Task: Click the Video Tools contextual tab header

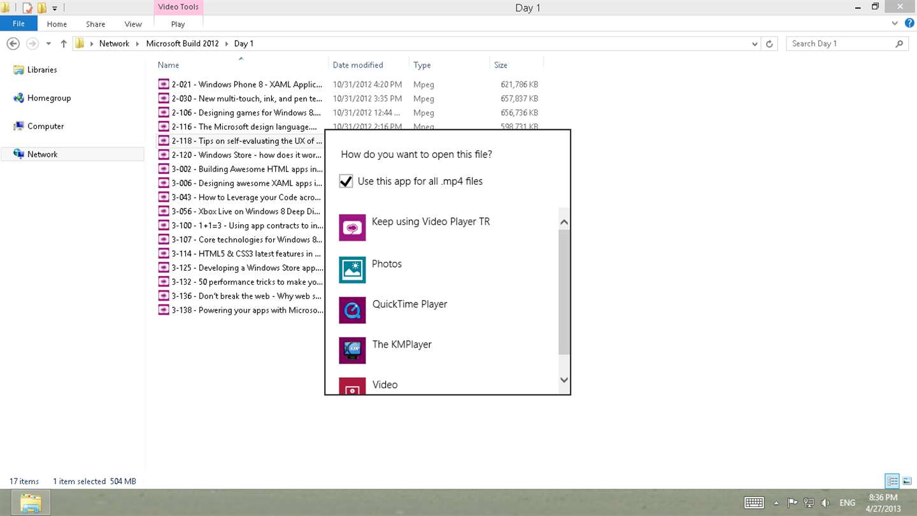Action: 178,7
